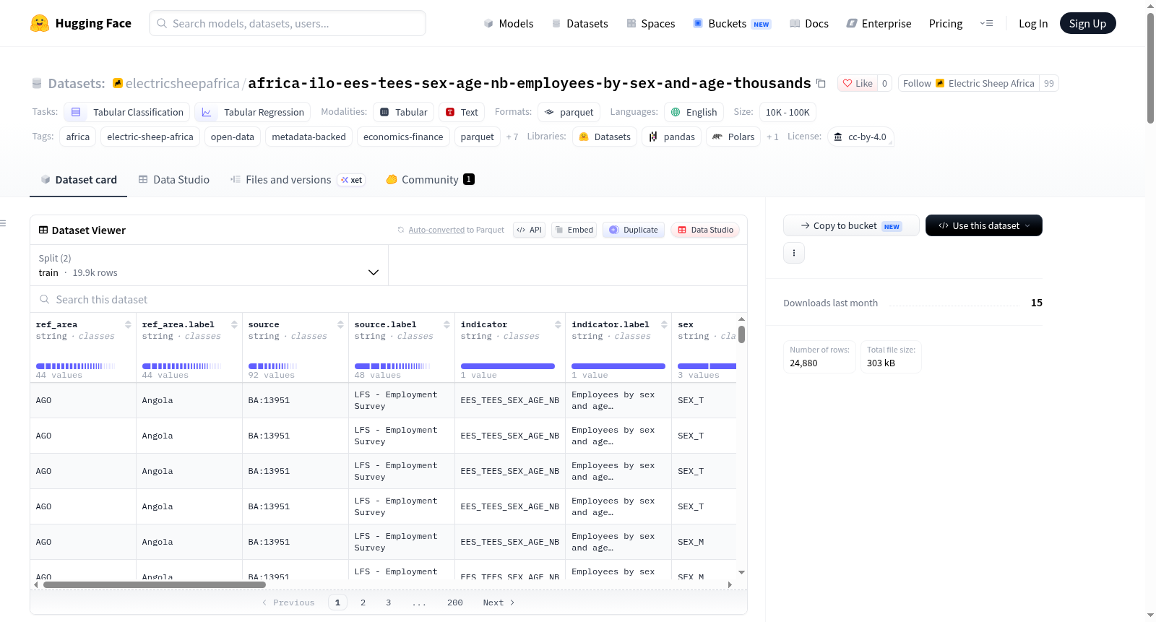The height and width of the screenshot is (622, 1156).
Task: Jump to page 200 of the table
Action: pyautogui.click(x=454, y=602)
